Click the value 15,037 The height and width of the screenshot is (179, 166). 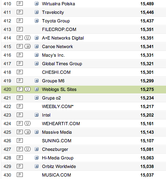coord(147,175)
